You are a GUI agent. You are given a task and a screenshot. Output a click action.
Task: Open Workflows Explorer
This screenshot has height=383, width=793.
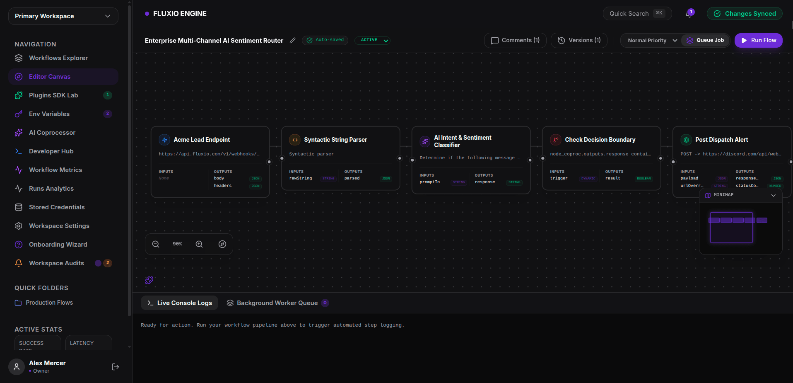click(63, 58)
